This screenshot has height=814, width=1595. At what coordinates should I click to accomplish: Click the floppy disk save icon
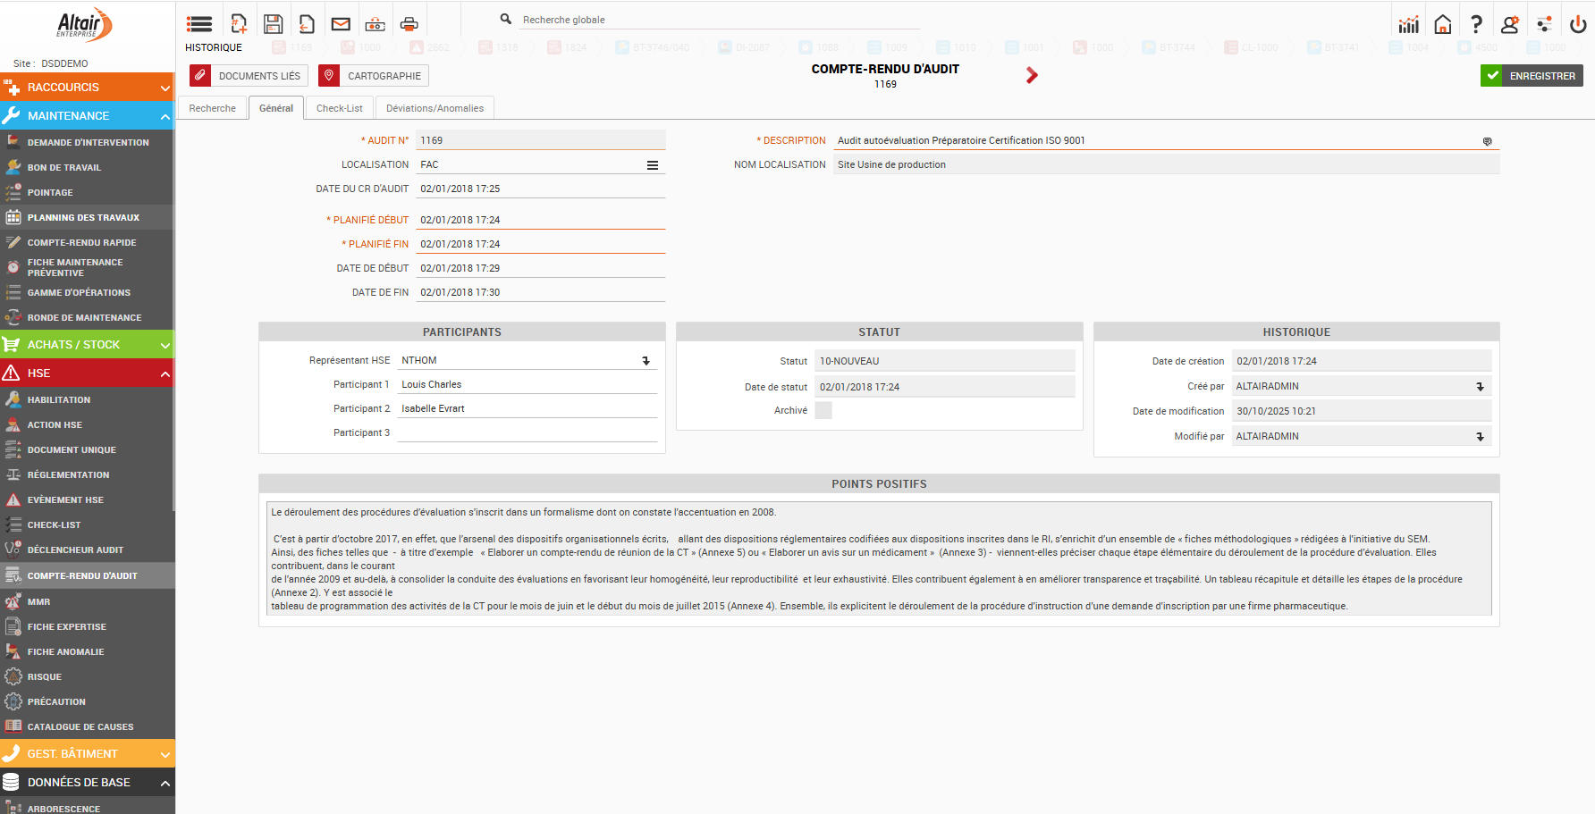(274, 24)
